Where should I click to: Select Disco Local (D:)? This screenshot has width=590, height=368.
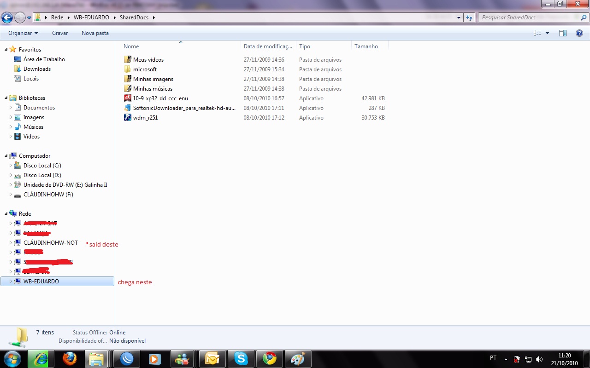point(42,175)
